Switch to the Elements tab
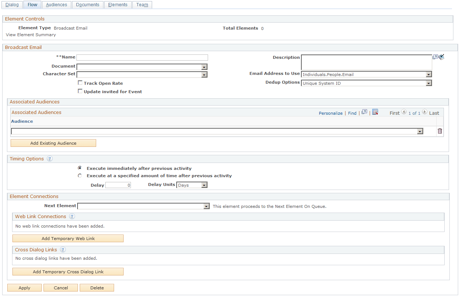This screenshot has height=297, width=460. click(118, 5)
